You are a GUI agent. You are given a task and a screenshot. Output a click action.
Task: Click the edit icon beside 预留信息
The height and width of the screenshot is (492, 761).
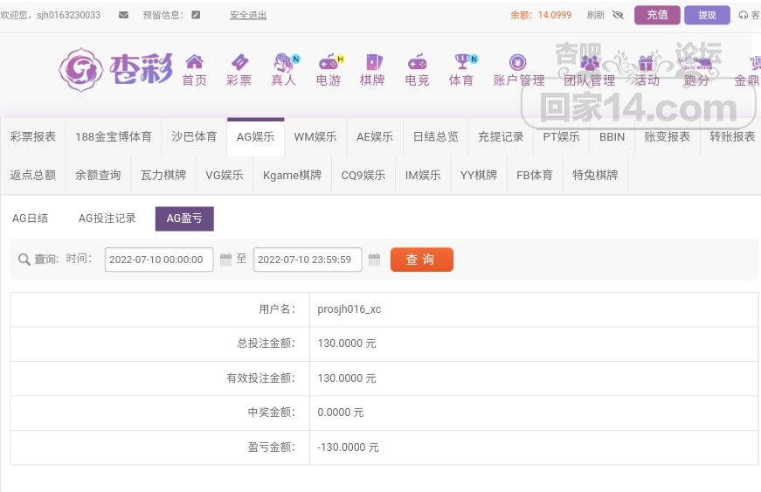[x=196, y=15]
